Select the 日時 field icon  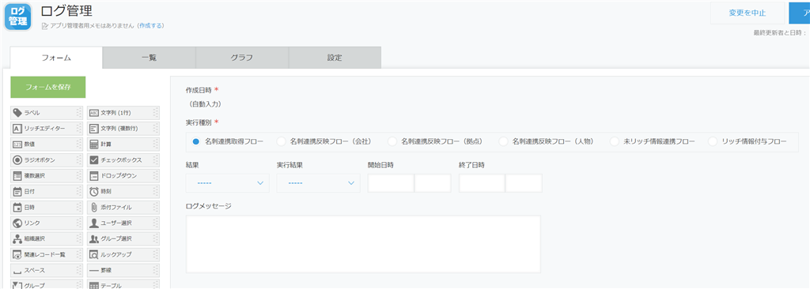tap(17, 207)
